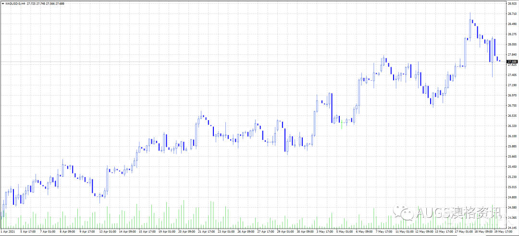
Task: Click the 13 Apr 01:00 time label
Action: (x=107, y=232)
